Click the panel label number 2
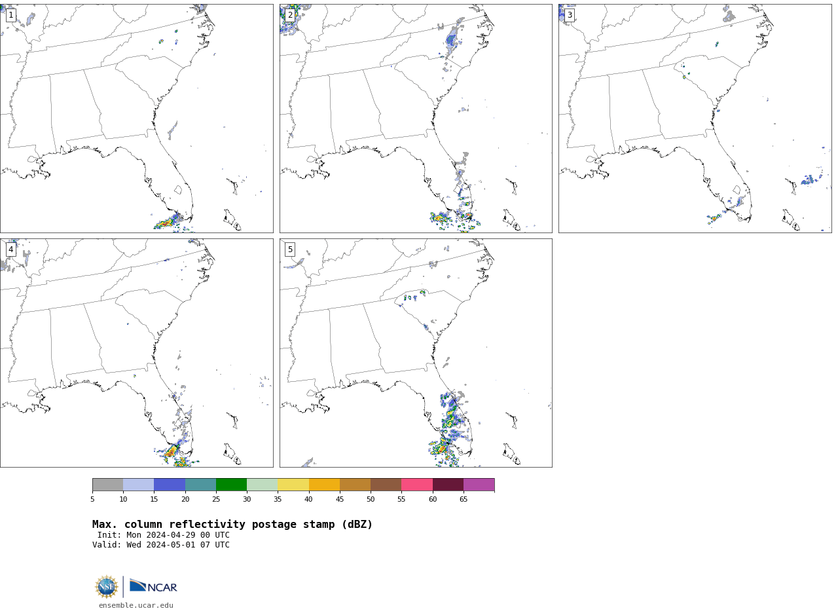The image size is (838, 613). [x=290, y=15]
